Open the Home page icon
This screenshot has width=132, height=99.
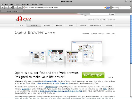(11, 7)
